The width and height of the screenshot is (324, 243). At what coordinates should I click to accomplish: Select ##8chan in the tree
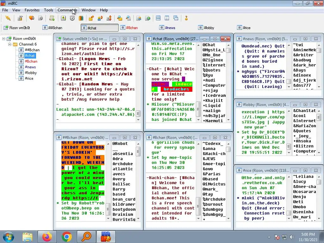click(32, 50)
